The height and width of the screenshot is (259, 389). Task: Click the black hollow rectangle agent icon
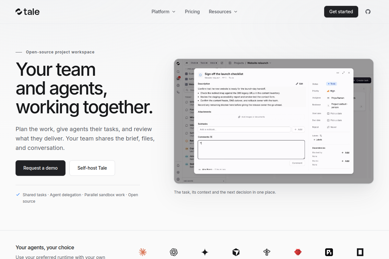point(360,252)
